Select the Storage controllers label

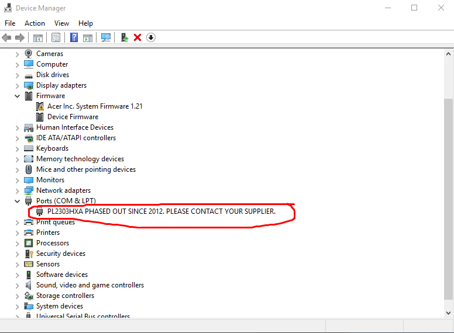click(x=65, y=296)
